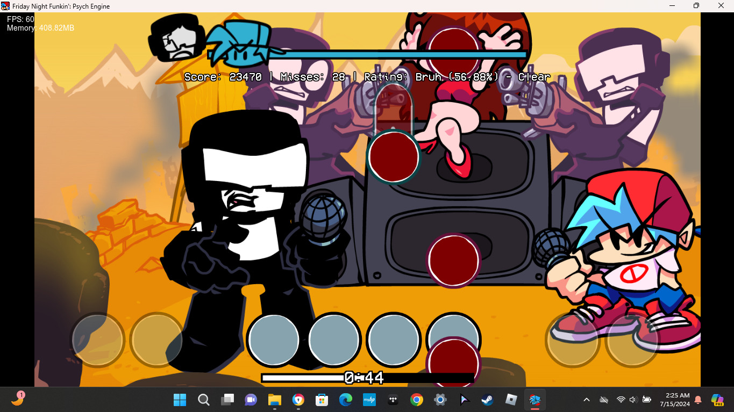Open Copilot Preview from the taskbar
This screenshot has height=412, width=734.
coord(717,400)
